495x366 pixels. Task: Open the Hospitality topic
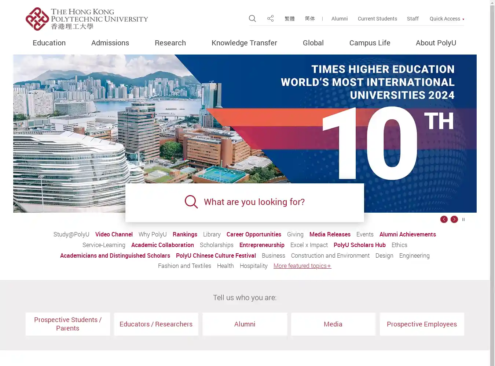[254, 266]
